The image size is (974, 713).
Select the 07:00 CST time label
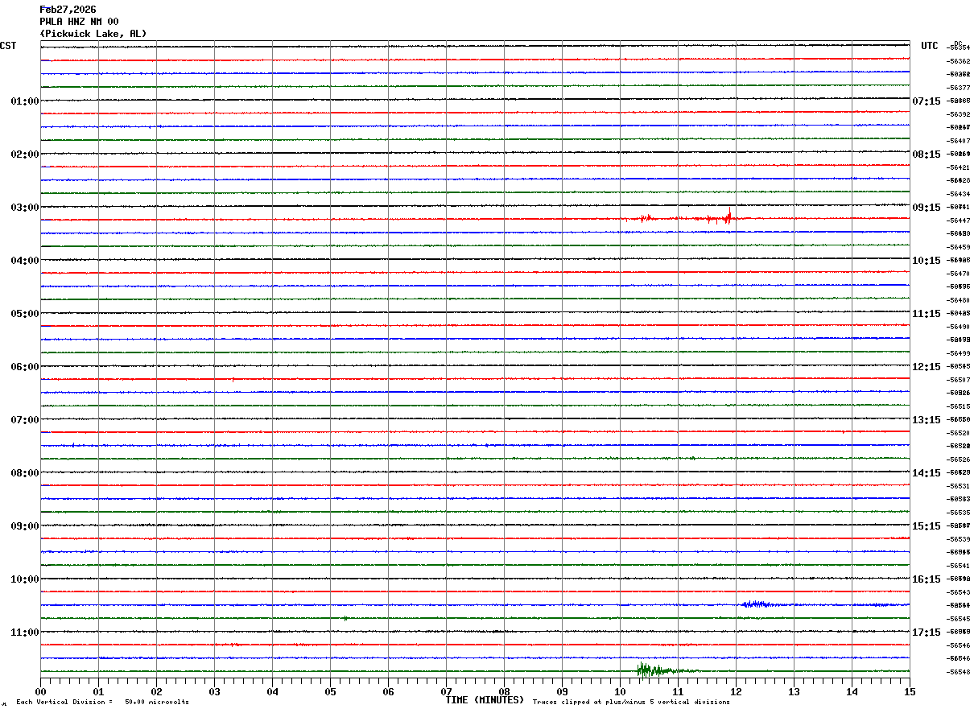click(x=24, y=419)
